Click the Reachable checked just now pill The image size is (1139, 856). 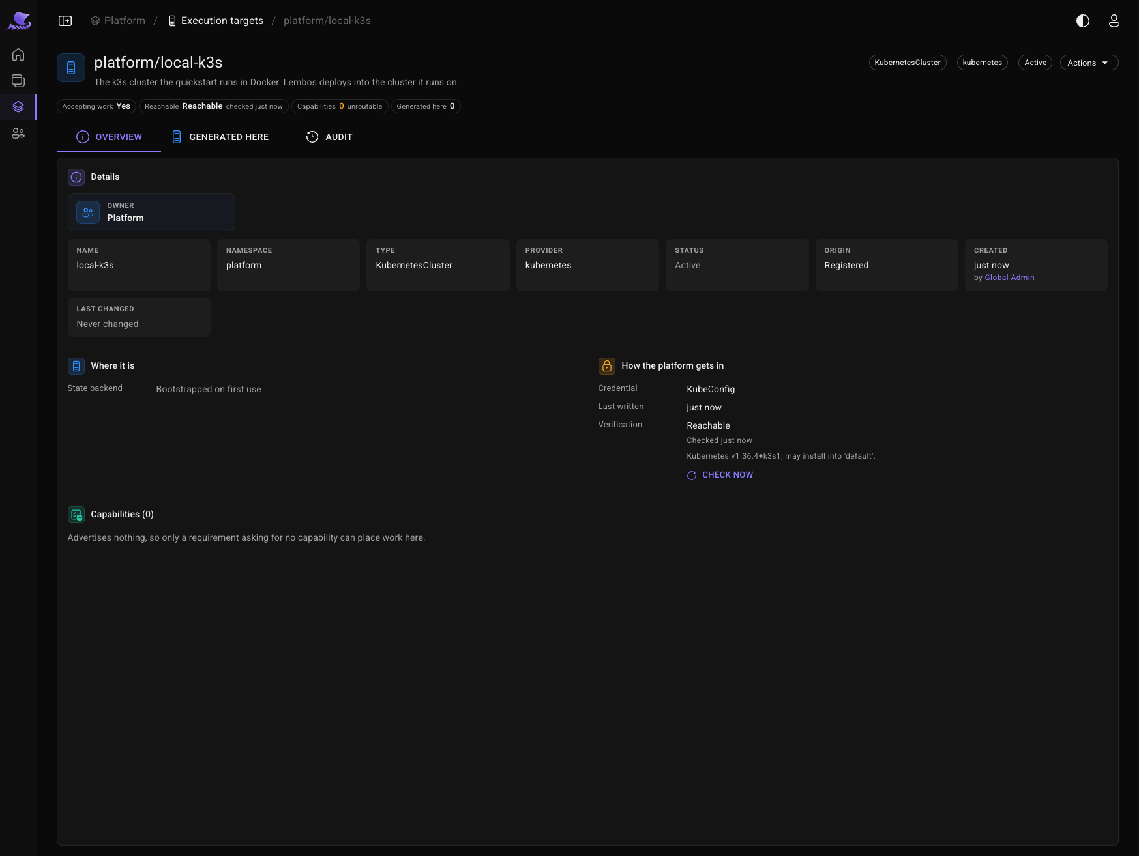(x=213, y=106)
